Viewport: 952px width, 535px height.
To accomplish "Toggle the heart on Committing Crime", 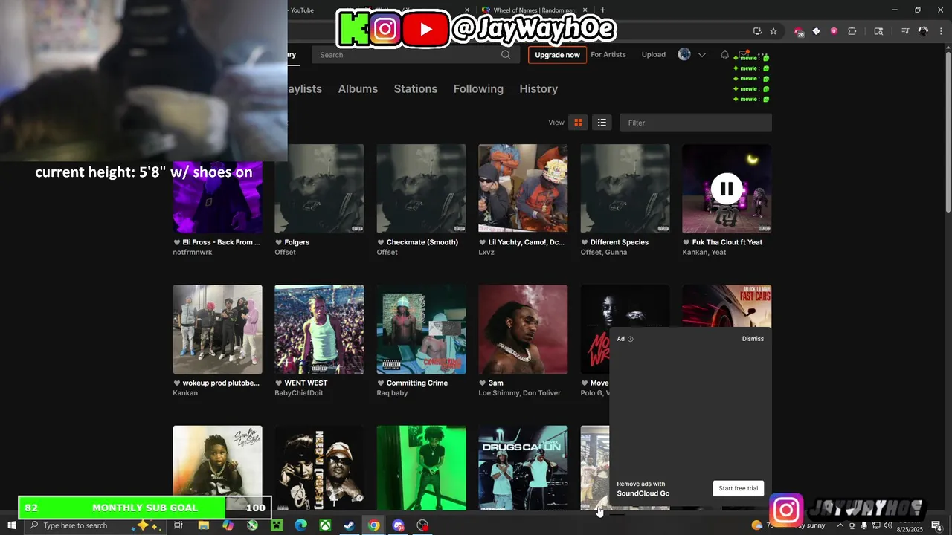I will coord(381,383).
